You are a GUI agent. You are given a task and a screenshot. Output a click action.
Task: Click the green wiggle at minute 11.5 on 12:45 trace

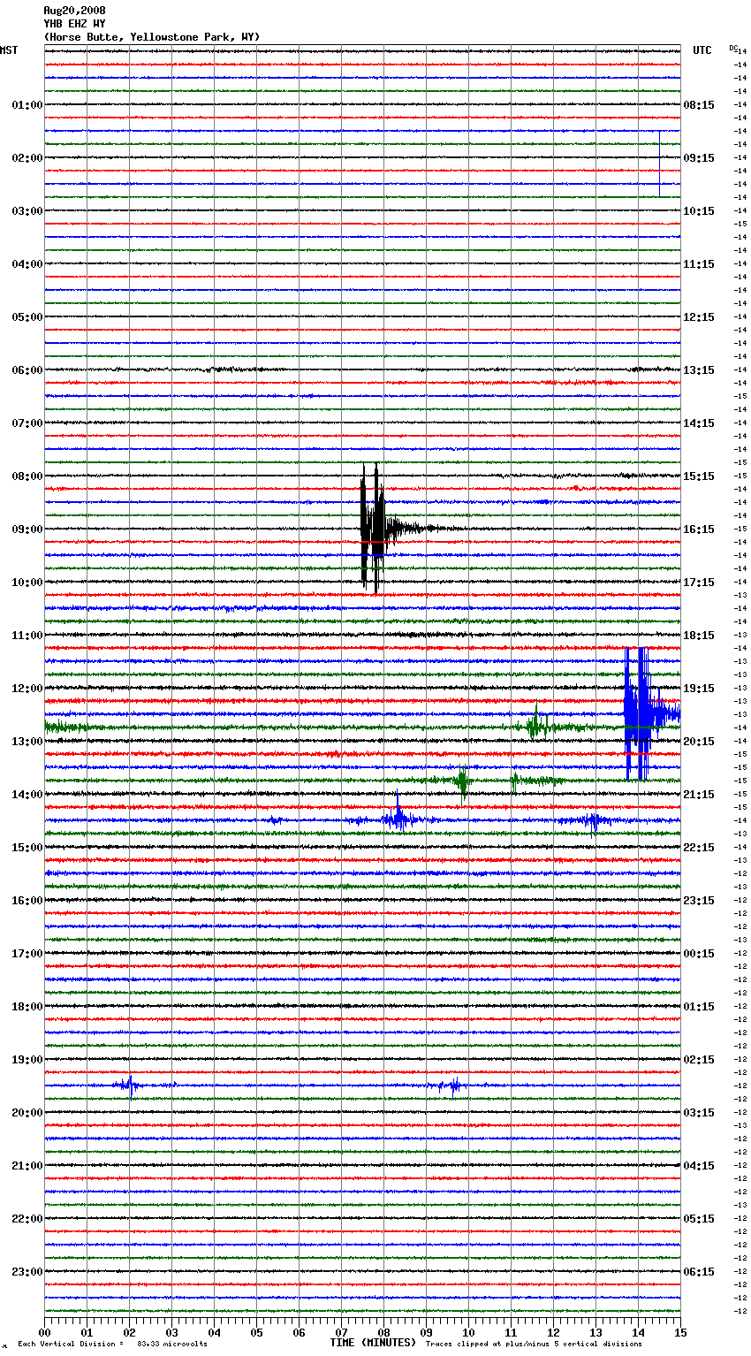[x=535, y=726]
